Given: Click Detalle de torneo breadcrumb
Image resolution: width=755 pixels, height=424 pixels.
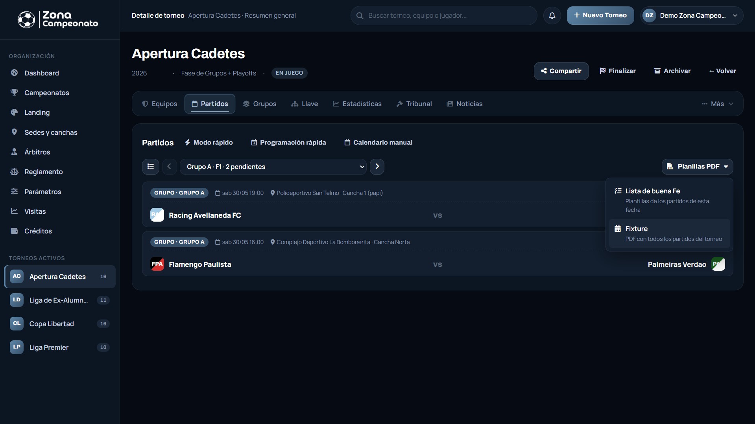Looking at the screenshot, I should click(158, 16).
